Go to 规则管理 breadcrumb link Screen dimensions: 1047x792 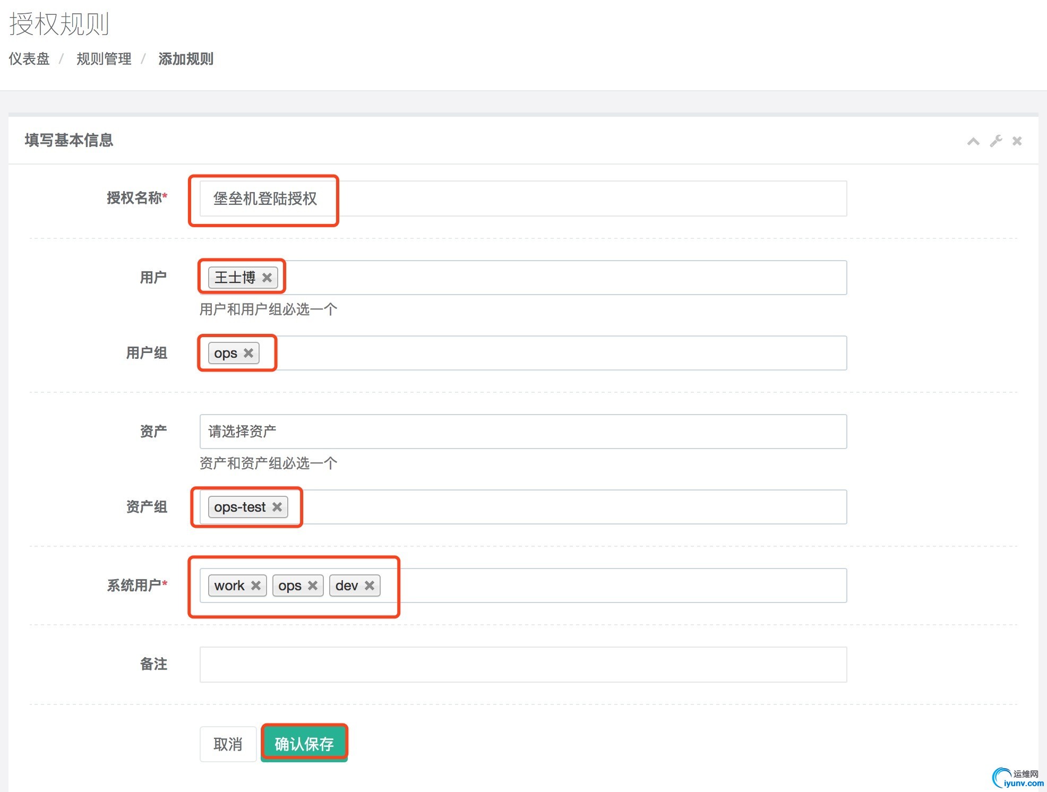[x=104, y=59]
